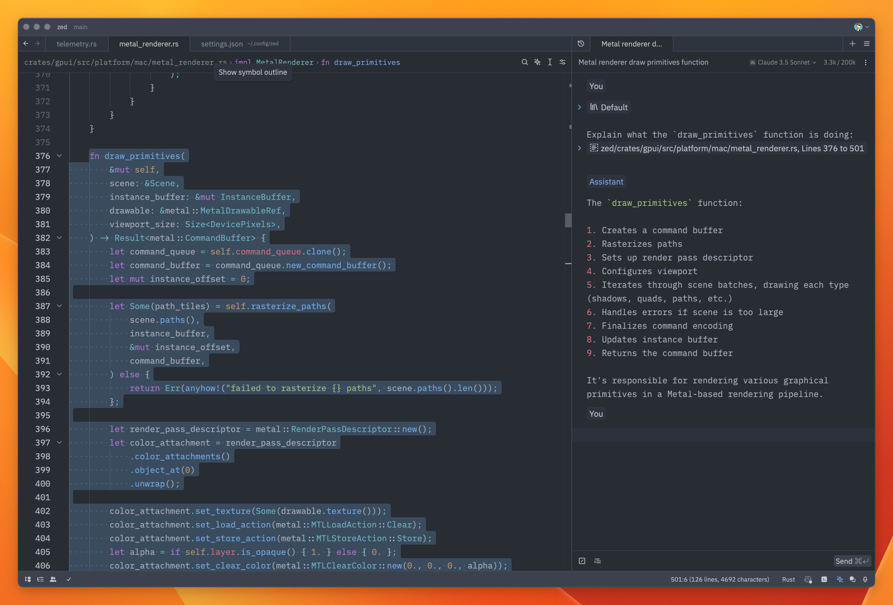This screenshot has height=605, width=893.
Task: Click the main branch name in title bar
Action: tap(80, 27)
